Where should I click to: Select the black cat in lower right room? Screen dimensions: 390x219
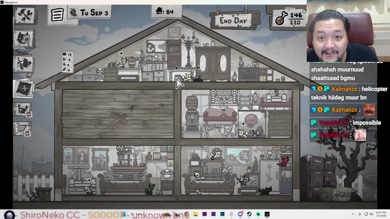pos(265,190)
